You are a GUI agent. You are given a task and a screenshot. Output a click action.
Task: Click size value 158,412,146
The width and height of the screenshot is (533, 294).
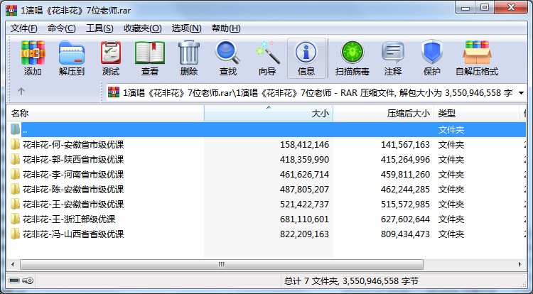[x=304, y=145]
